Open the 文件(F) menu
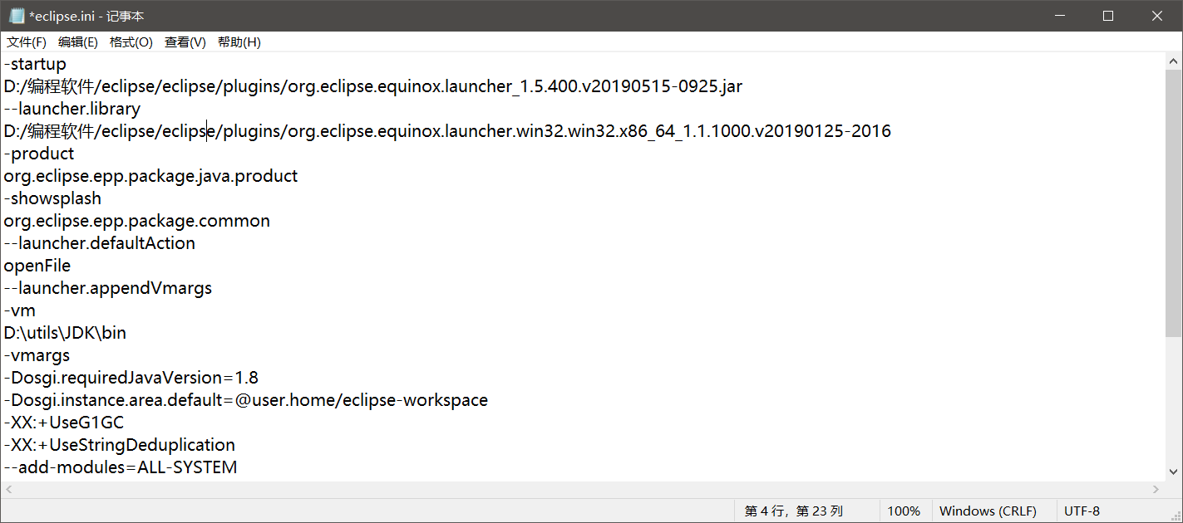Screen dimensions: 1183x523 coord(26,42)
